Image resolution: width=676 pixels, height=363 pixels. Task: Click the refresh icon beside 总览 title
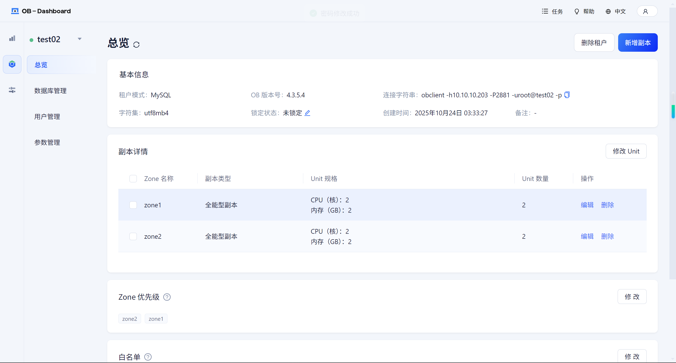click(136, 45)
